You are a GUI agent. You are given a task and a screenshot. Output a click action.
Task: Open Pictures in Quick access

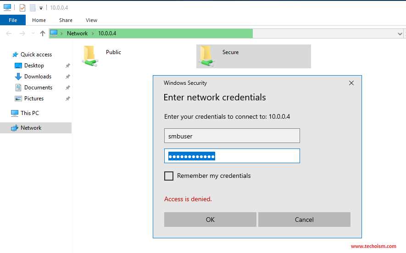tap(34, 99)
